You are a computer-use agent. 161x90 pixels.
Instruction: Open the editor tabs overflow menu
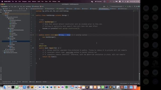pyautogui.click(x=138, y=9)
